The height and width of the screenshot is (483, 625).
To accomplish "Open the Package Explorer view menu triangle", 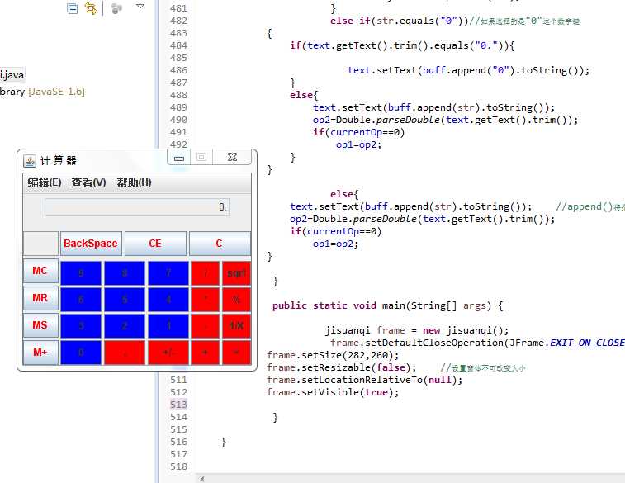I will pos(140,7).
